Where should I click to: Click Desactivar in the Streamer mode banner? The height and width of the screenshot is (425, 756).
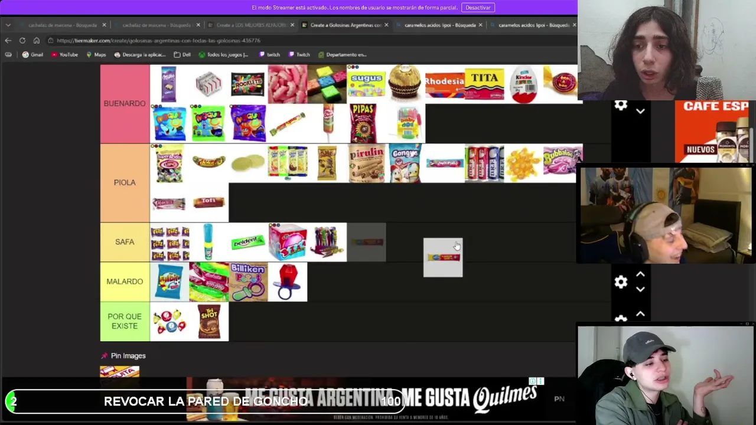pyautogui.click(x=478, y=7)
